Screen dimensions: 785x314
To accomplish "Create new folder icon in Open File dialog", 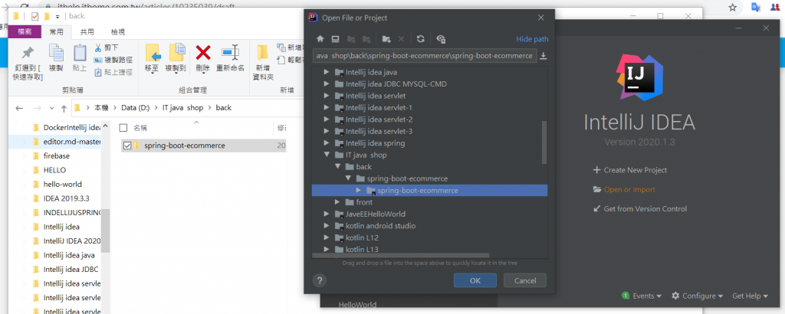I will click(x=386, y=39).
